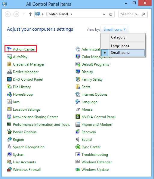Image resolution: width=154 pixels, height=179 pixels.
Task: Click Speech Recognition microphone icon
Action: click(x=9, y=147)
